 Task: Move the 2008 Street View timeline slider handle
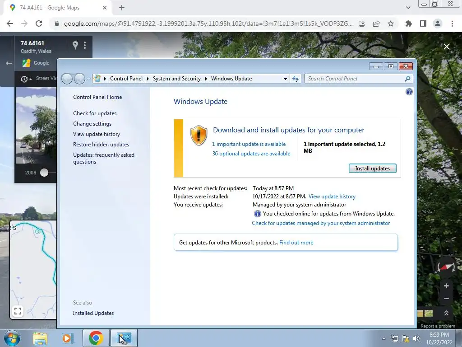click(44, 173)
